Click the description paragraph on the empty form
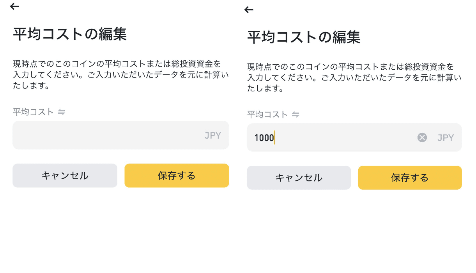 coord(121,74)
